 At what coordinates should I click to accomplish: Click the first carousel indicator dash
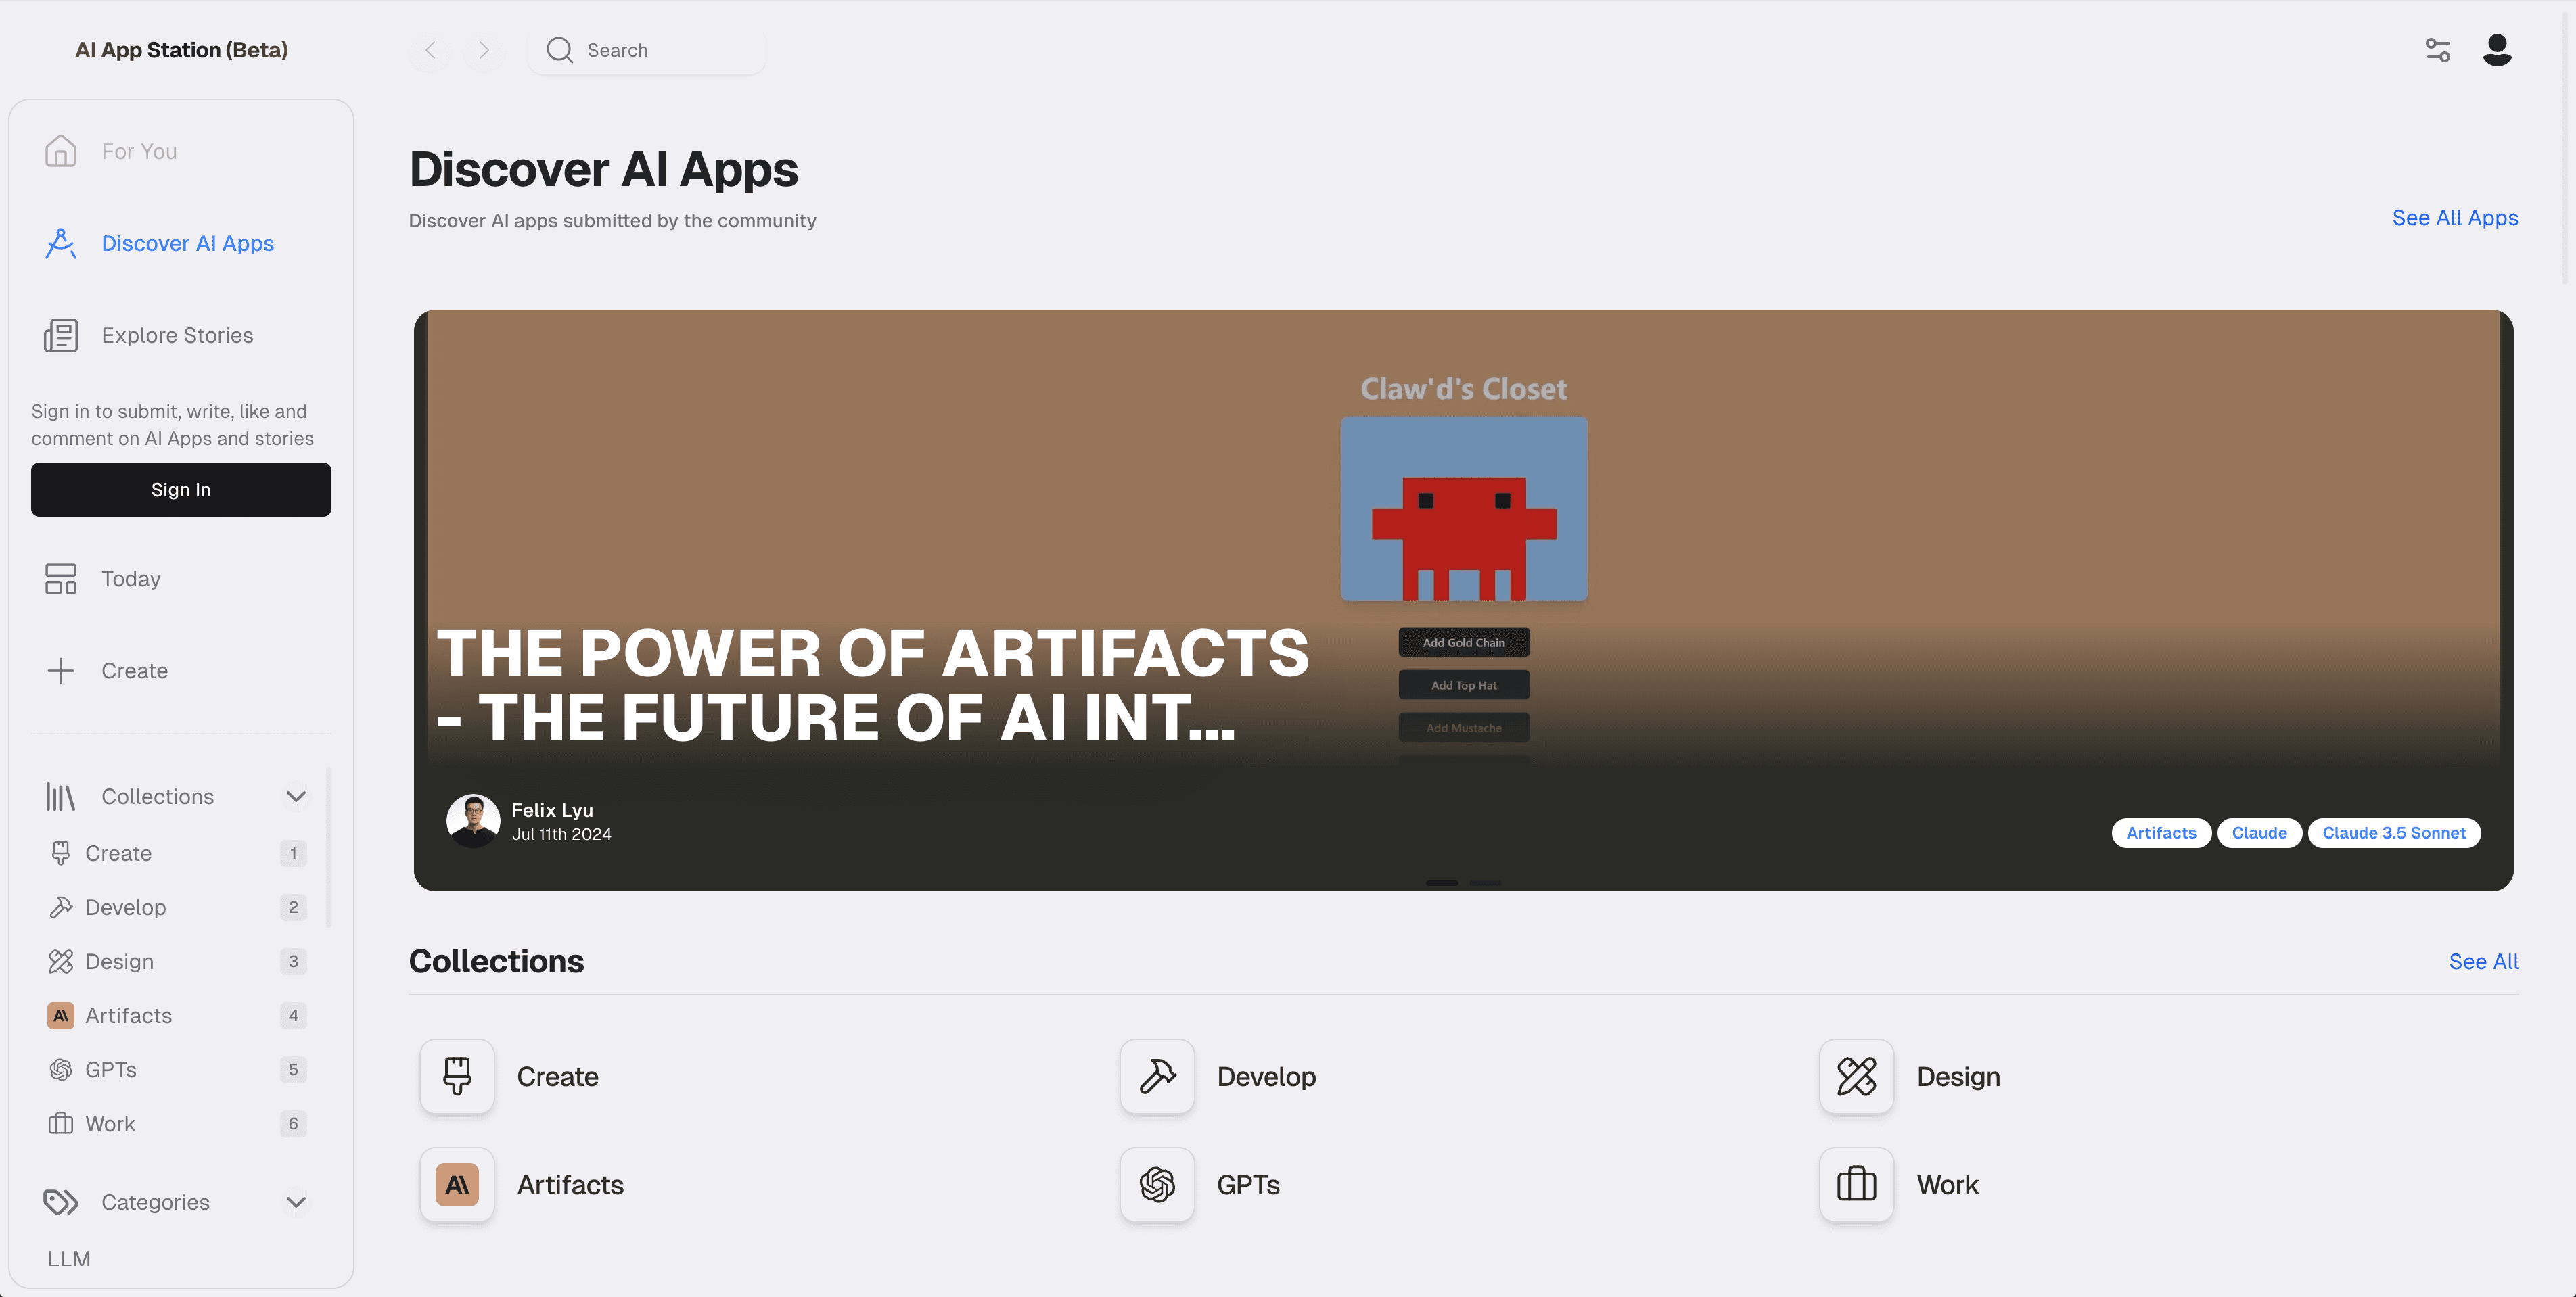[1441, 882]
